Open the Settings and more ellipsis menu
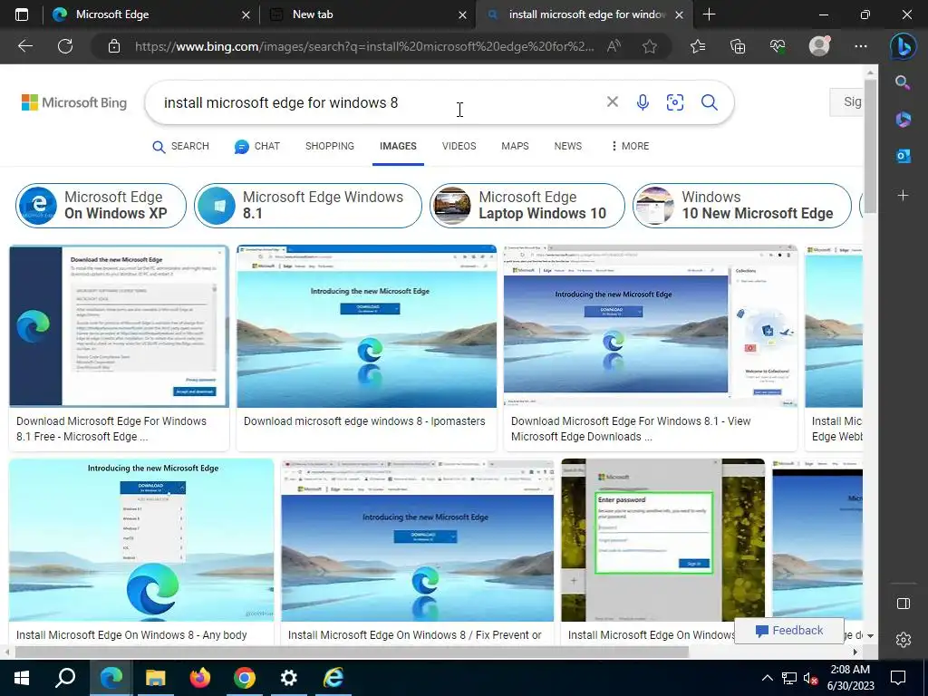The width and height of the screenshot is (928, 696). point(861,46)
